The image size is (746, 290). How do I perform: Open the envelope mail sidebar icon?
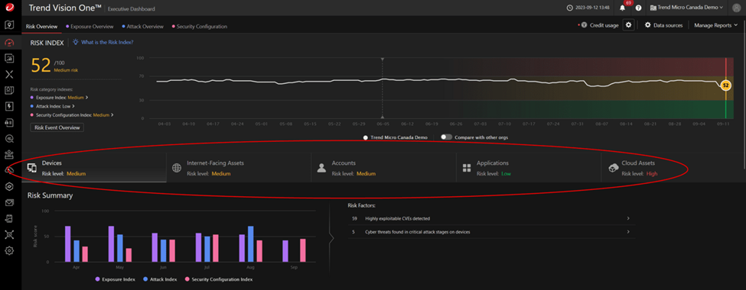[x=9, y=203]
